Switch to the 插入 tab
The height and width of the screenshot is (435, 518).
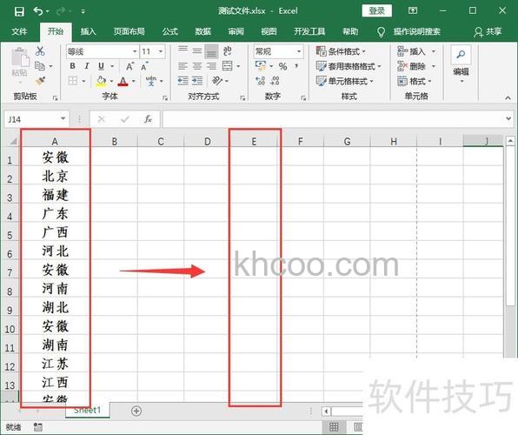88,31
